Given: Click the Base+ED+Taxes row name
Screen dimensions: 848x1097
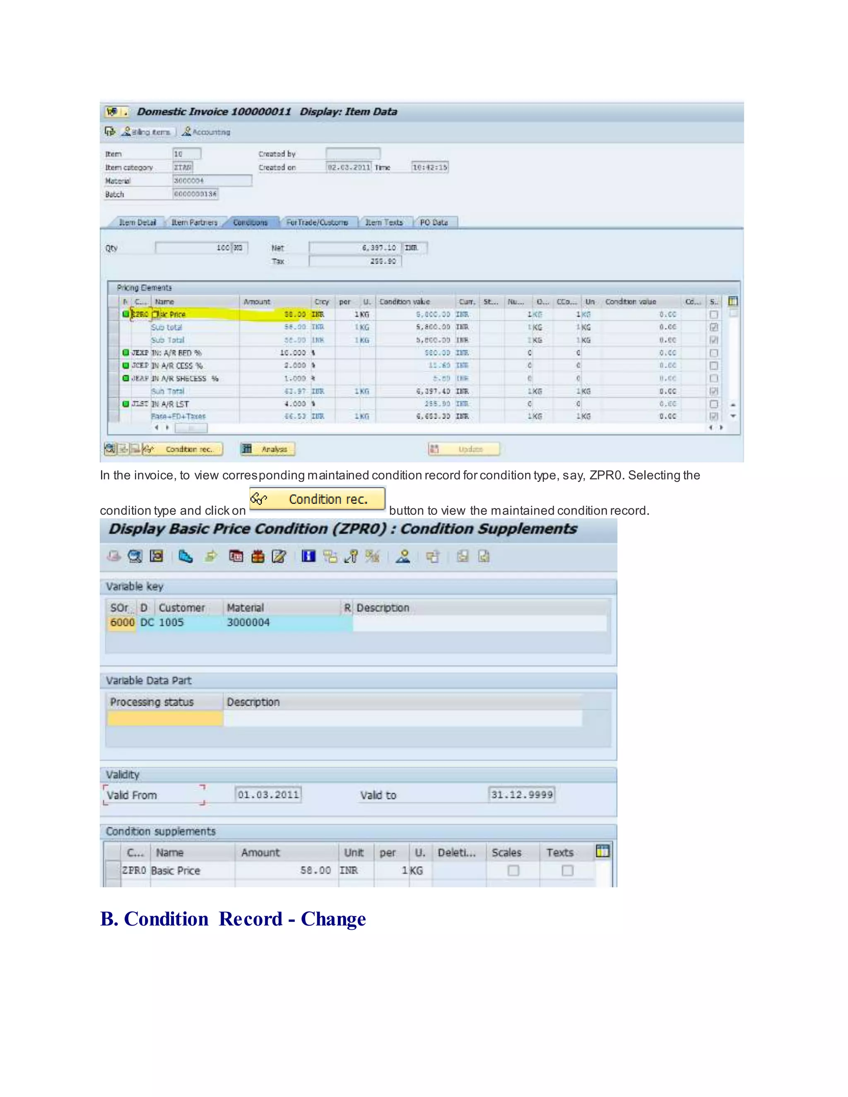Looking at the screenshot, I should (x=178, y=416).
